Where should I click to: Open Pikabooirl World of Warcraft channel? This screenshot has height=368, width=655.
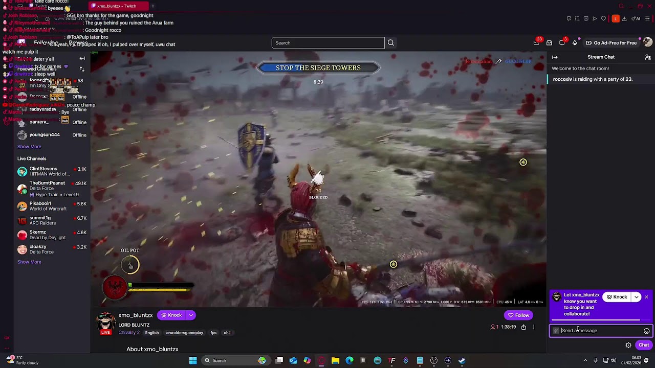pyautogui.click(x=52, y=206)
